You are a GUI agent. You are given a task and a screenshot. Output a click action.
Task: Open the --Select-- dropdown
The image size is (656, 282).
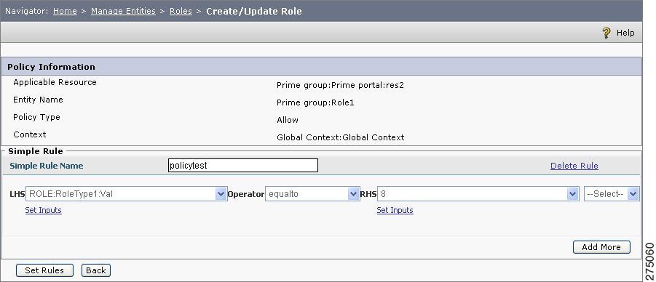coord(612,194)
